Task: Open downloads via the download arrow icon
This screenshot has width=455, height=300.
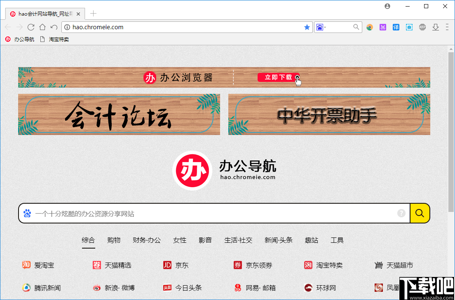Action: click(436, 27)
